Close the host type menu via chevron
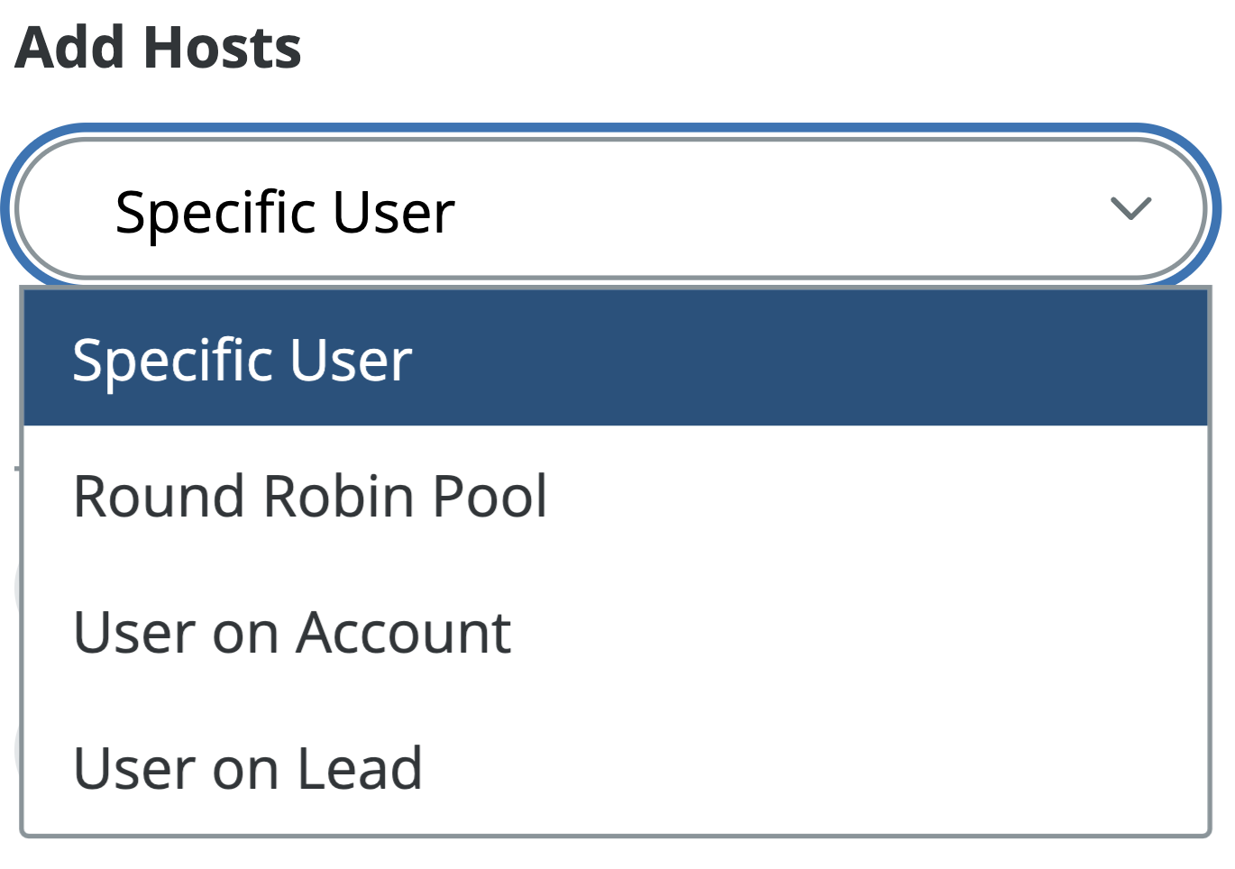1235x869 pixels. pos(1130,208)
